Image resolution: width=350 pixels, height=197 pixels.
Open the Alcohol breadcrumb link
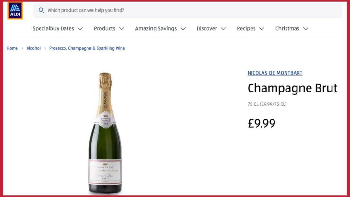(x=33, y=48)
